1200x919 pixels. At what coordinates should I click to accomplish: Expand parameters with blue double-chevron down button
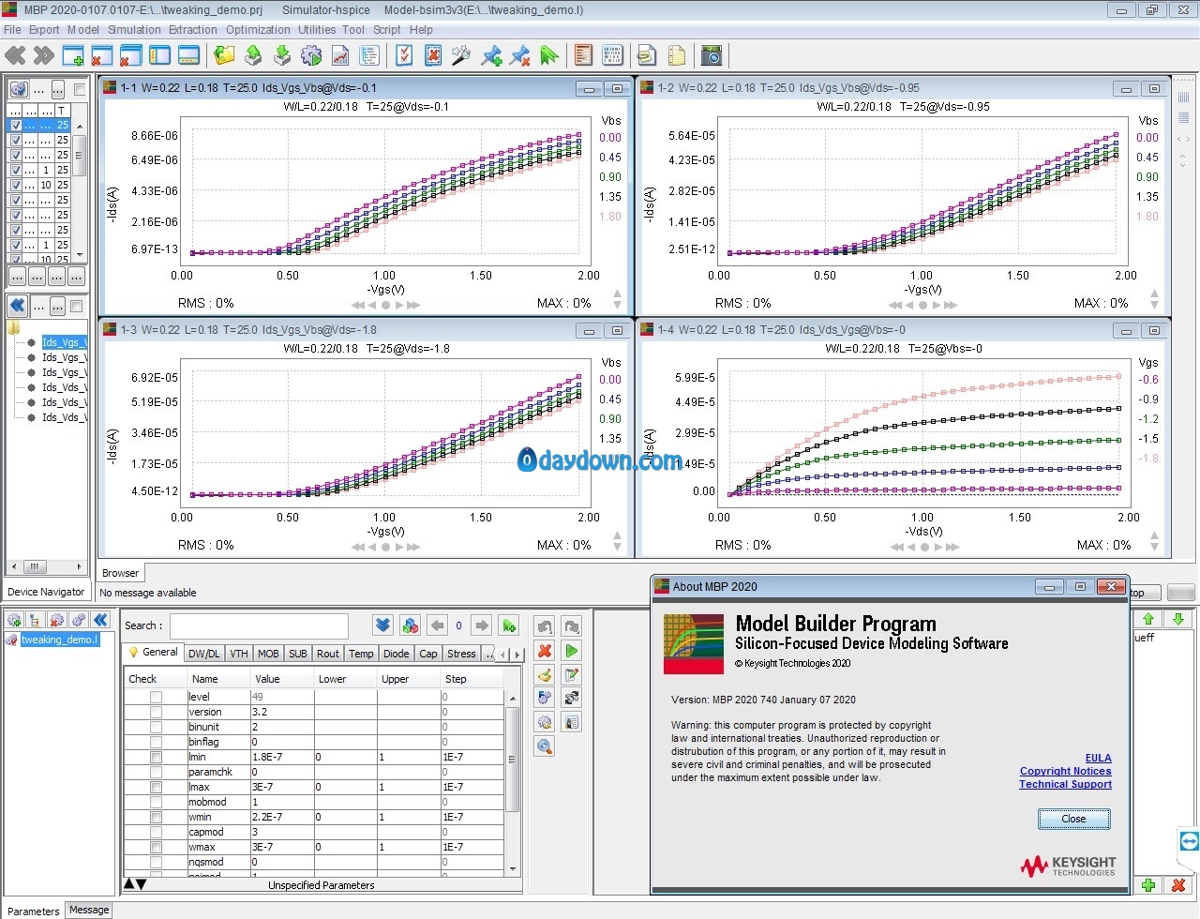(x=382, y=625)
